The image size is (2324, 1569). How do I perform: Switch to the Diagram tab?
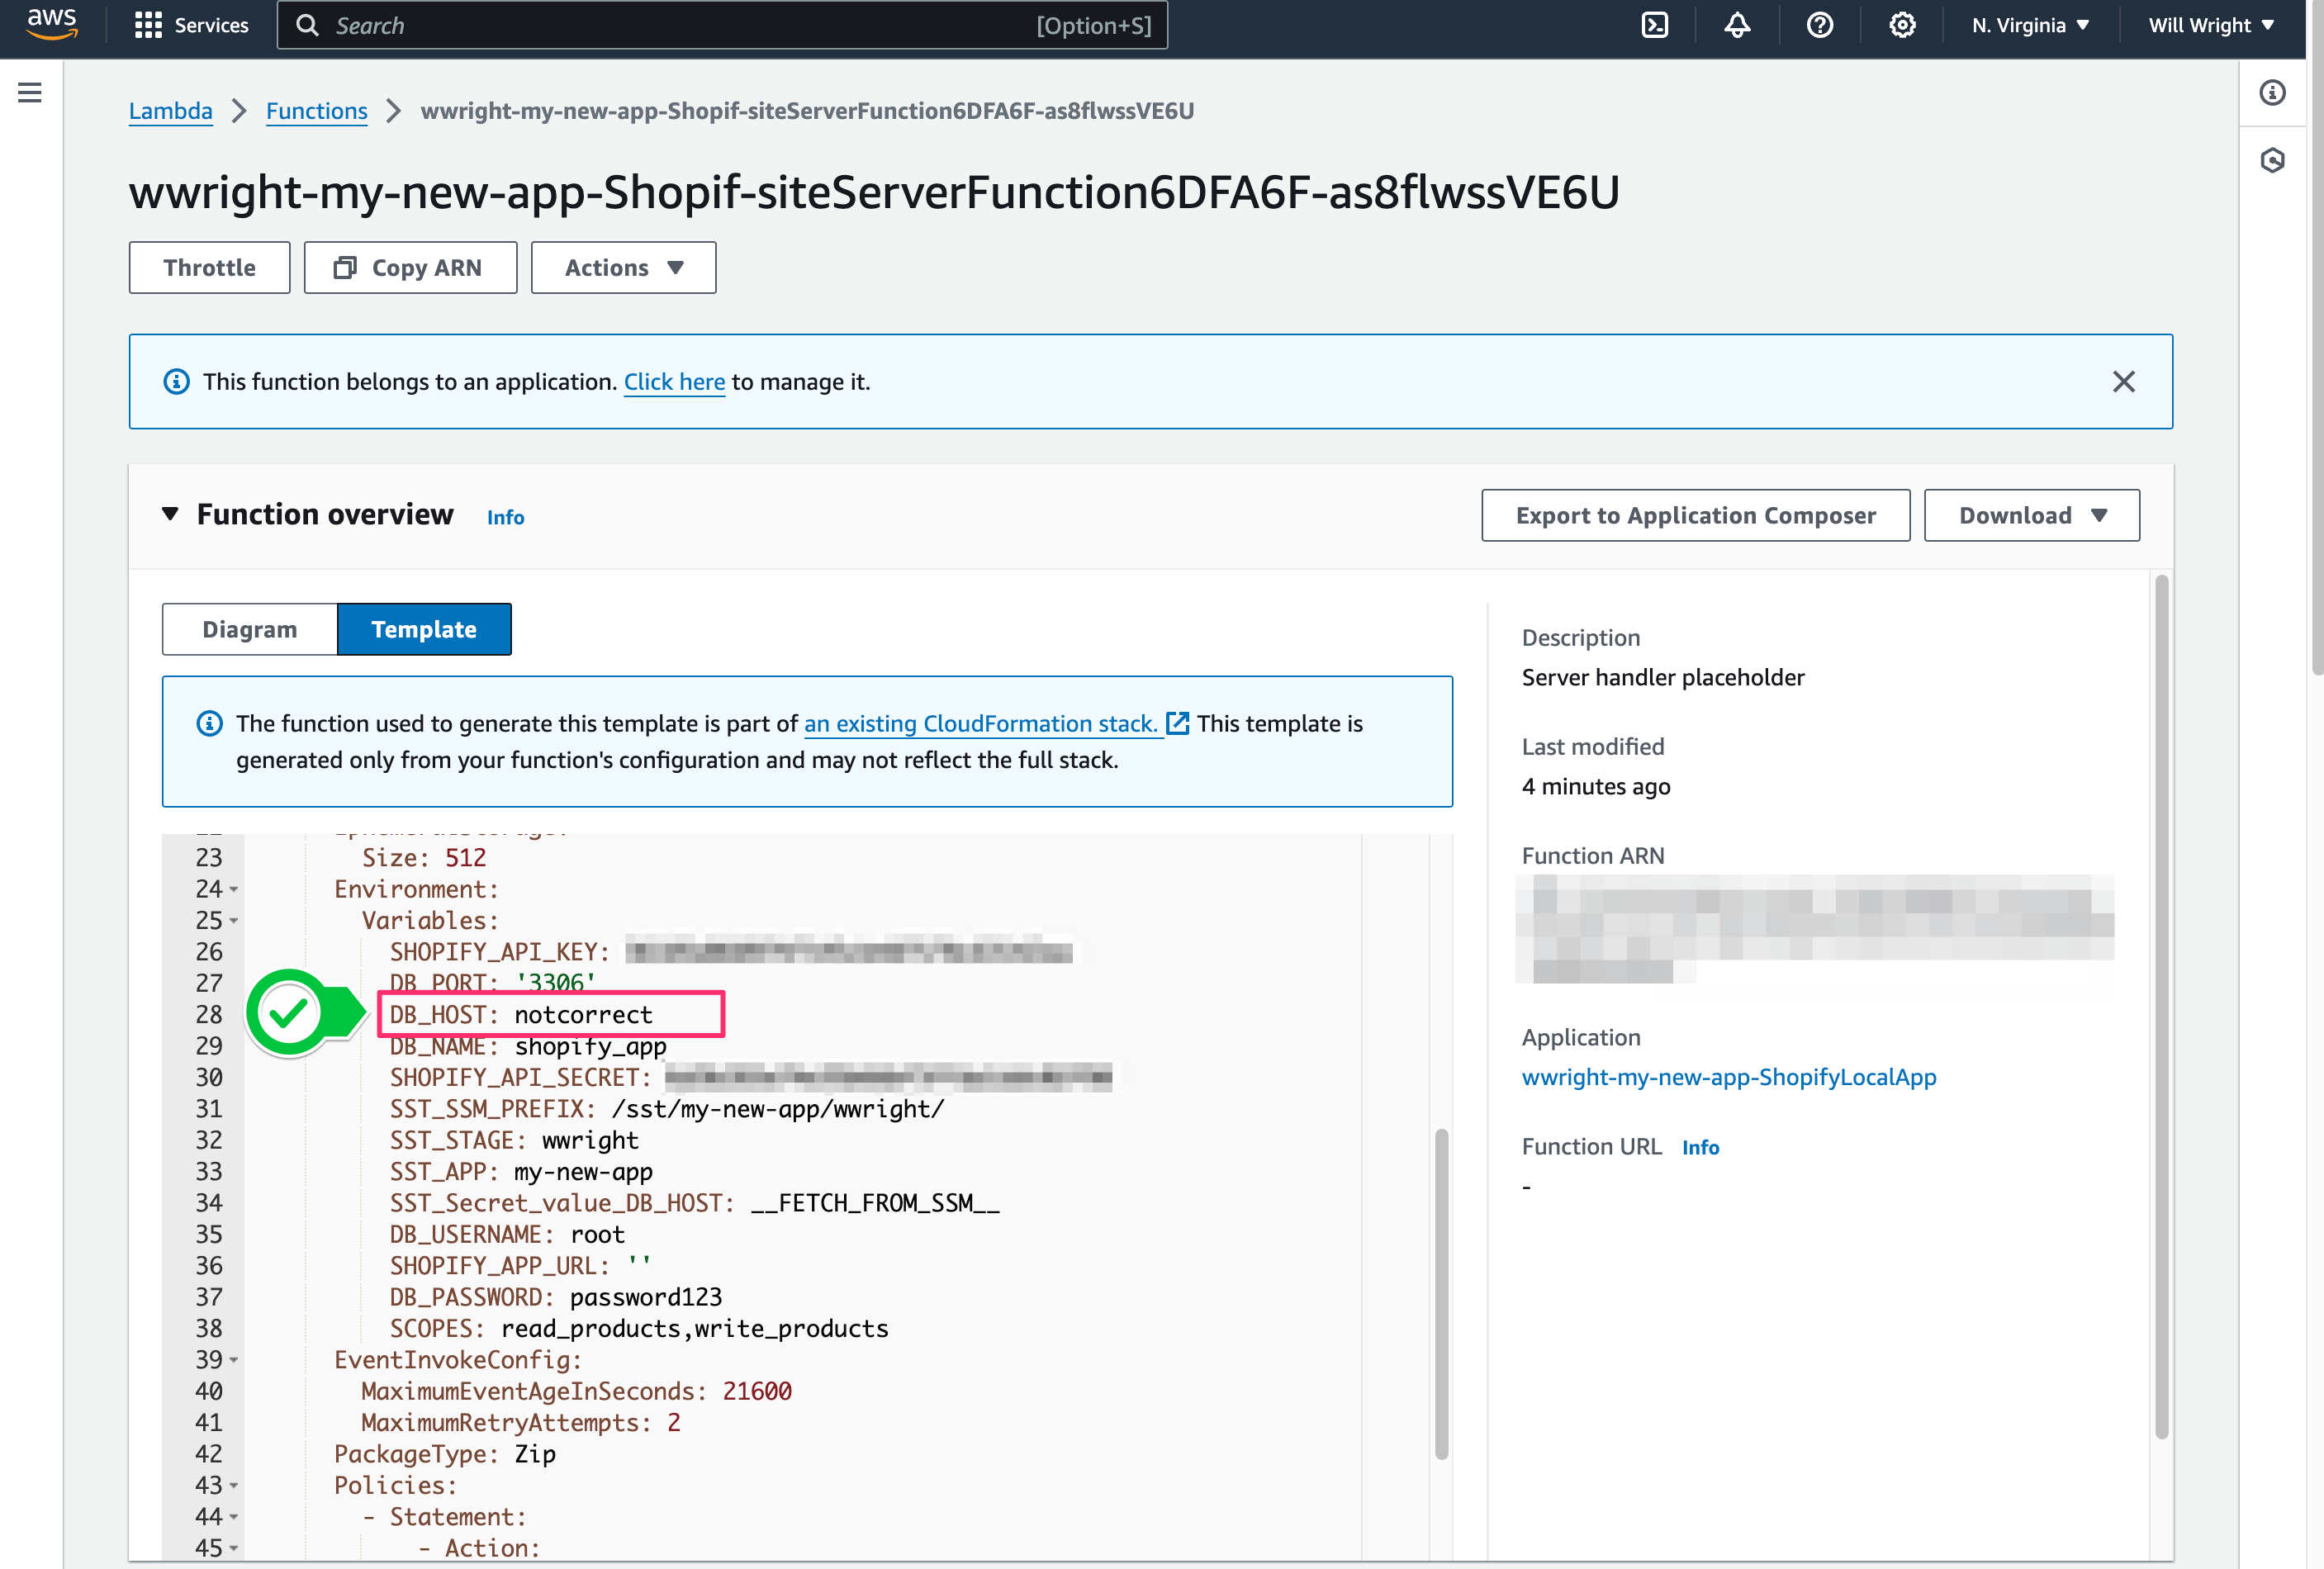pos(250,629)
